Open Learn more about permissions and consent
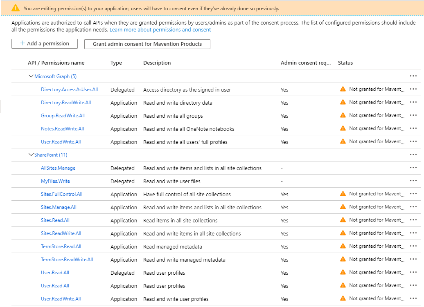Image resolution: width=424 pixels, height=307 pixels. pyautogui.click(x=160, y=30)
